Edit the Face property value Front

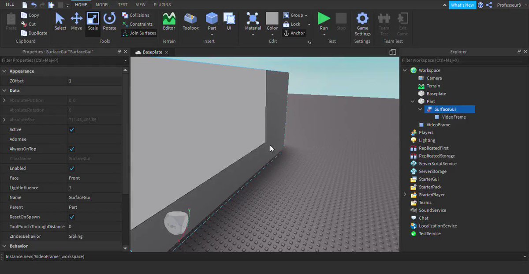pos(95,178)
